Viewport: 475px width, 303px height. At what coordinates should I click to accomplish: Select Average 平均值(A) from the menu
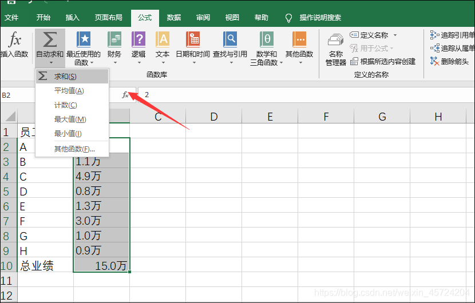[x=72, y=90]
